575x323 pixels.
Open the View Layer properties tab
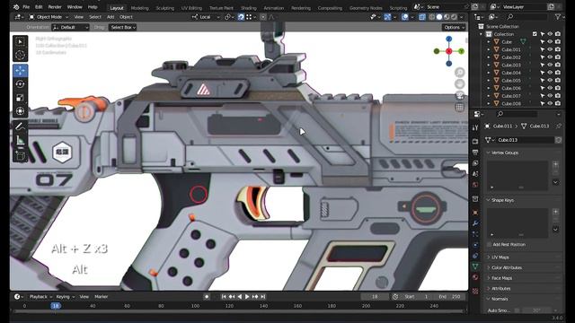point(475,163)
